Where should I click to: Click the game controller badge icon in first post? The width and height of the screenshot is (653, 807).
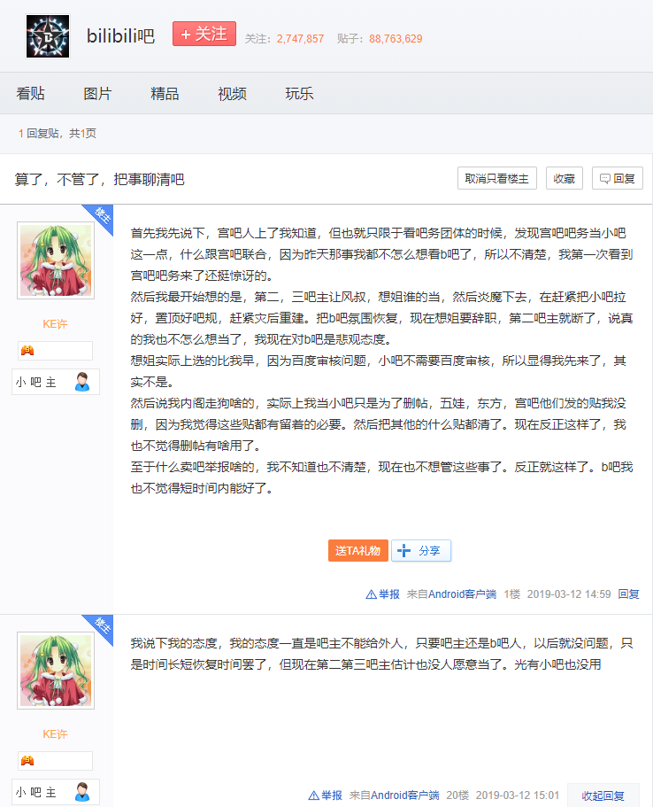click(x=28, y=351)
